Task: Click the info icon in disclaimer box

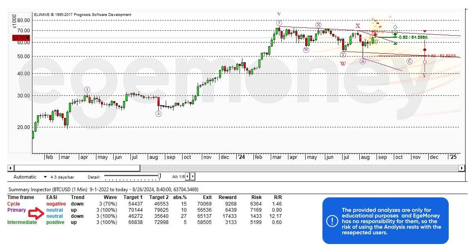Action: point(332,221)
